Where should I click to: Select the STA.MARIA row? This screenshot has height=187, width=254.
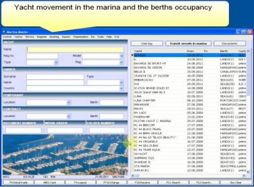coord(190,166)
